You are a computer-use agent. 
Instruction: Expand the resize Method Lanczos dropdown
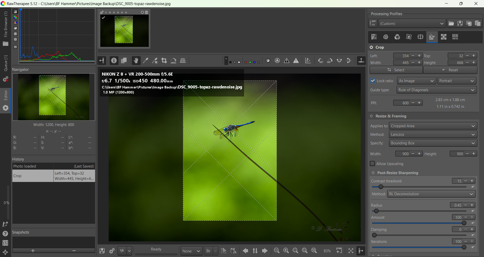[x=433, y=135]
